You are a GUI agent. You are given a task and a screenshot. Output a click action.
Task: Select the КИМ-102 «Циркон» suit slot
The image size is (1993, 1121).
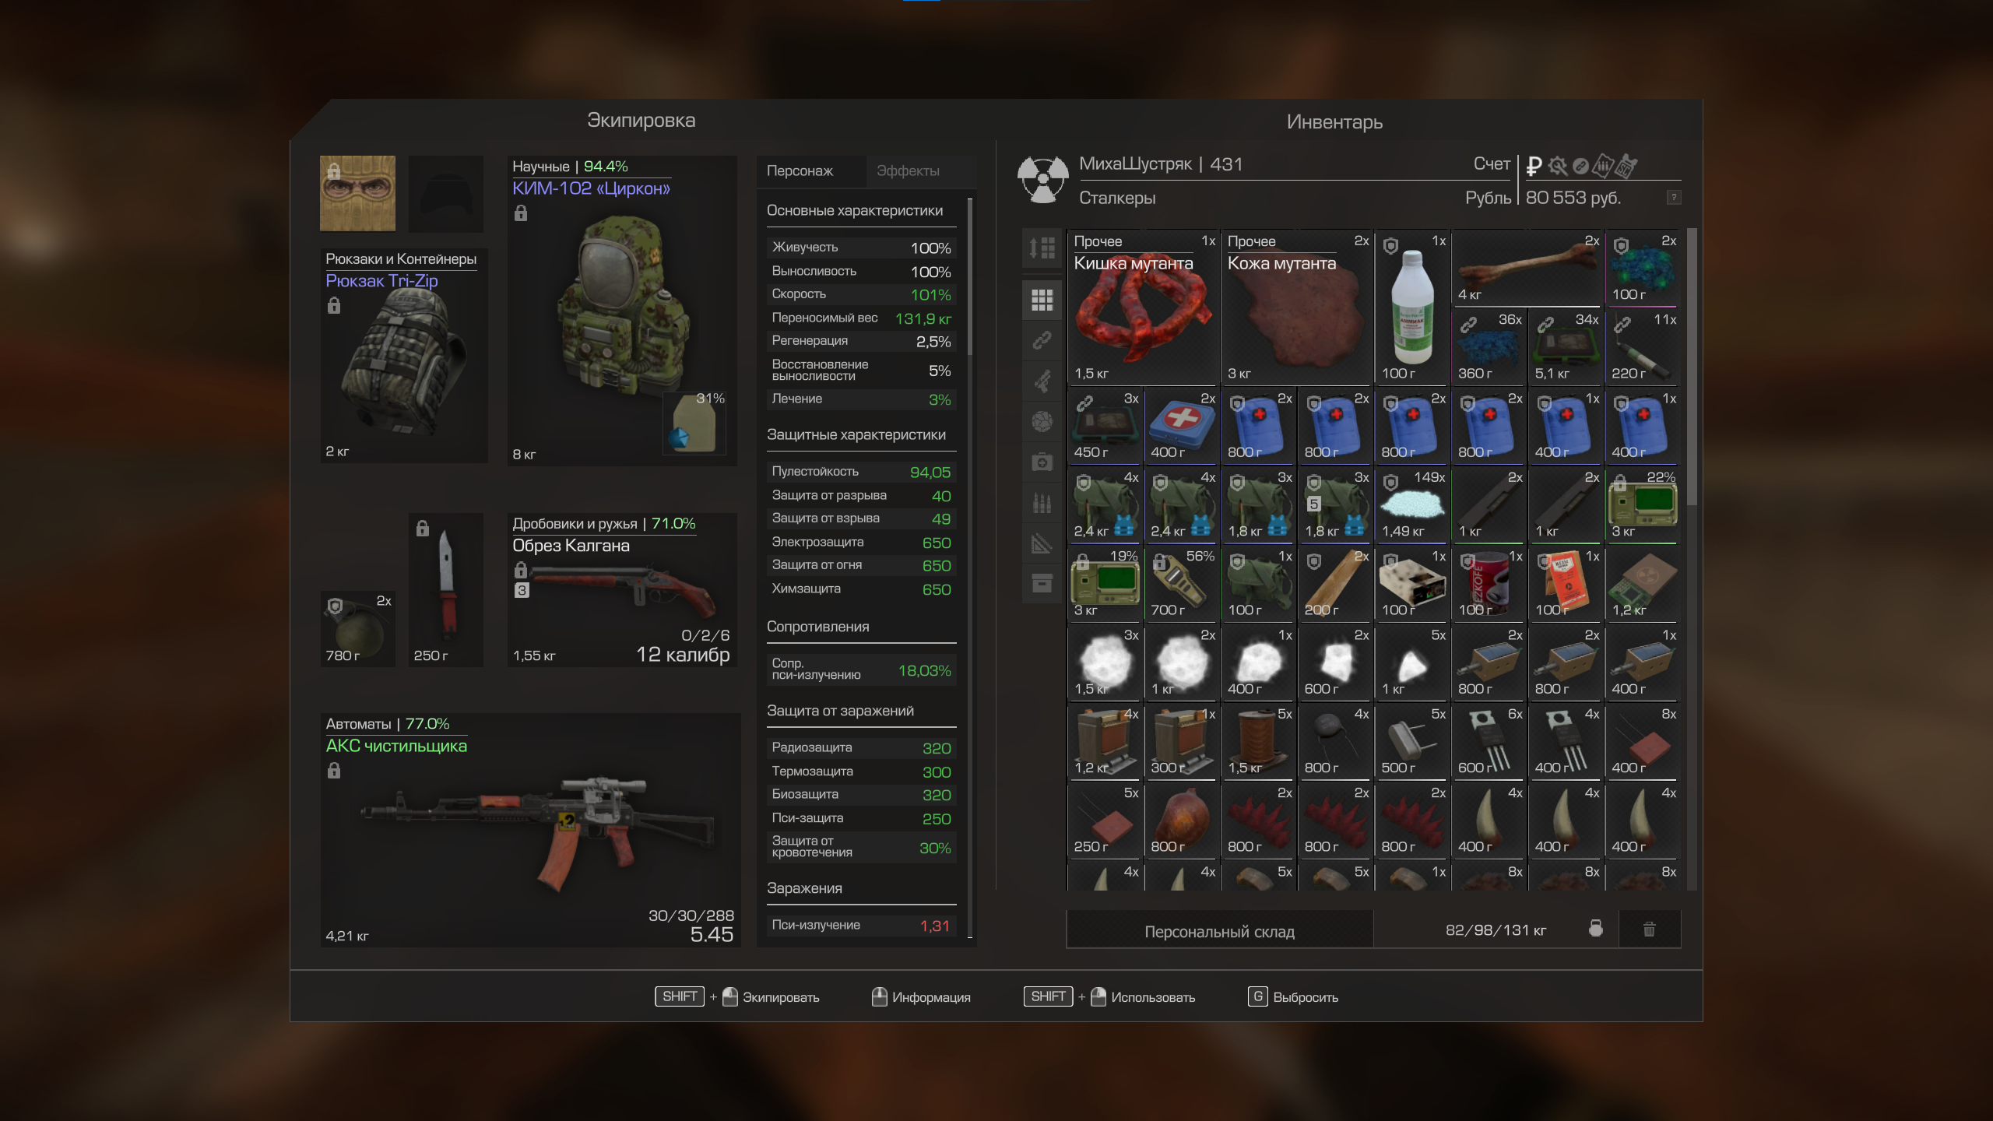click(622, 311)
